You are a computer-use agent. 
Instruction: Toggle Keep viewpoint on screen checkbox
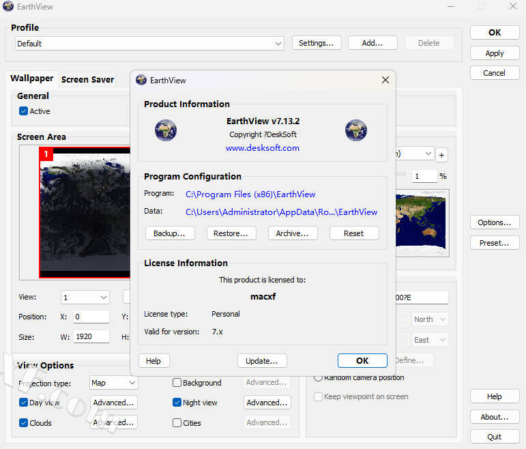[x=318, y=396]
